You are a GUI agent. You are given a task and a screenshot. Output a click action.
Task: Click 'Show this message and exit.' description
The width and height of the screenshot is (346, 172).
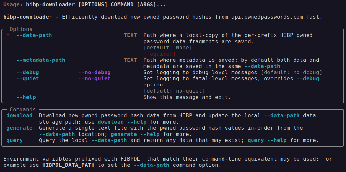pyautogui.click(x=187, y=97)
